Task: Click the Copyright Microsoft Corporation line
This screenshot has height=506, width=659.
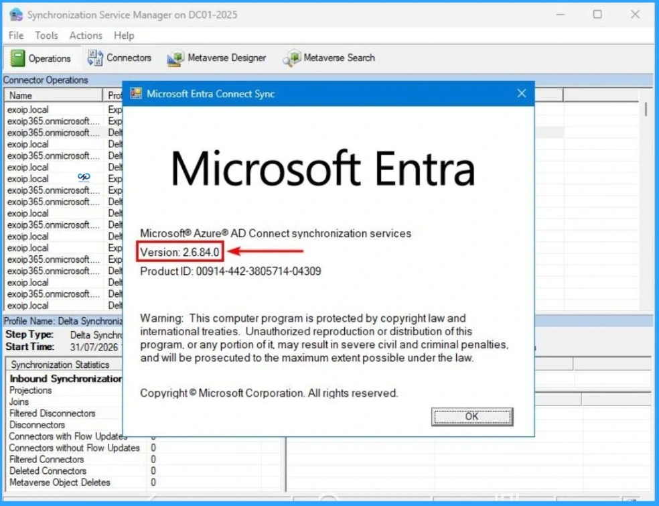Action: click(269, 393)
